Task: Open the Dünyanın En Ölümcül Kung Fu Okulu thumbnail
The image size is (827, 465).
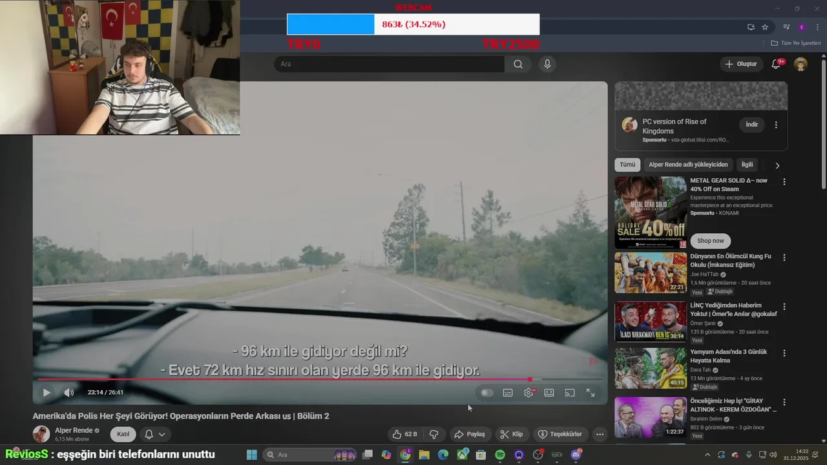Action: 651,273
